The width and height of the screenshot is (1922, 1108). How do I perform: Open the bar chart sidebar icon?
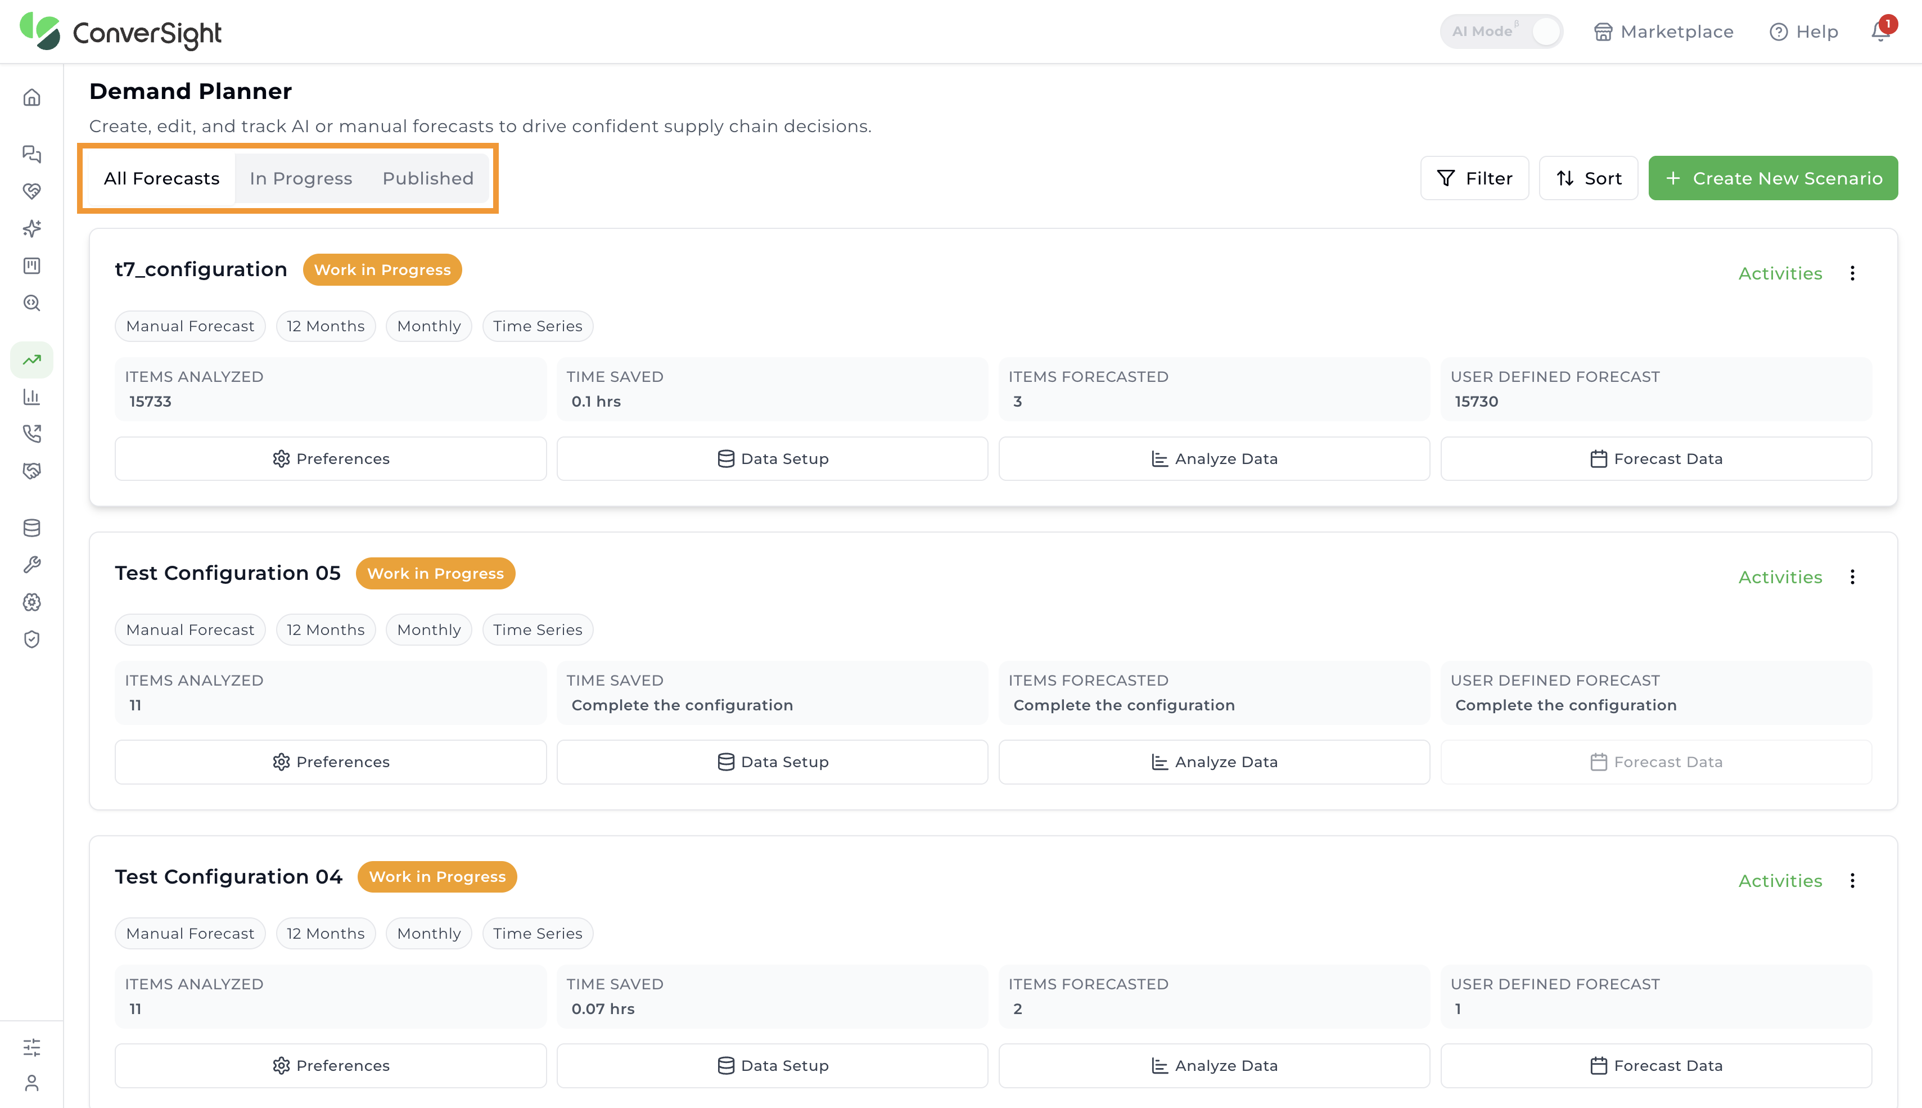tap(31, 397)
